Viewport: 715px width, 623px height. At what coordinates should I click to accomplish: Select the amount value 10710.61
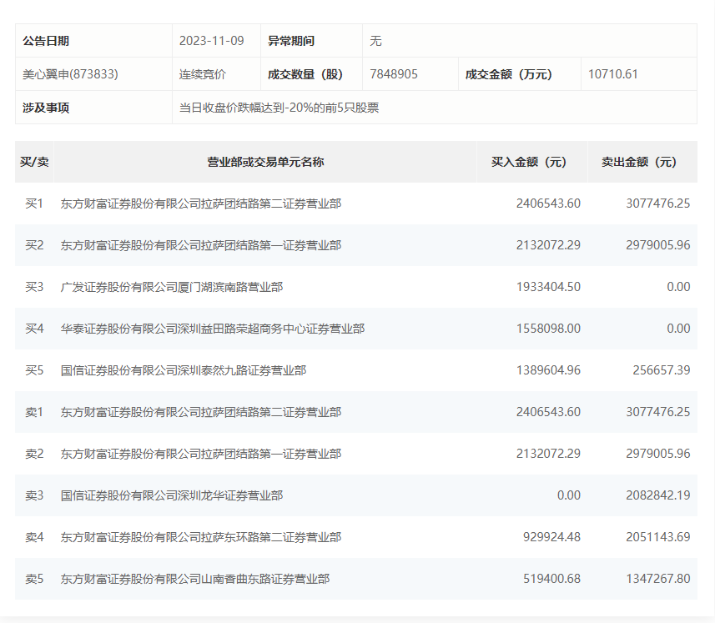[613, 74]
